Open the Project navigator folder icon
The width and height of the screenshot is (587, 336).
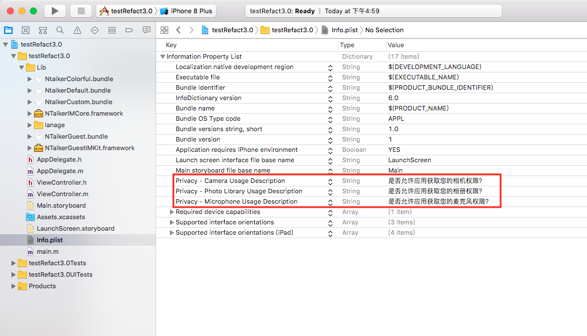8,30
